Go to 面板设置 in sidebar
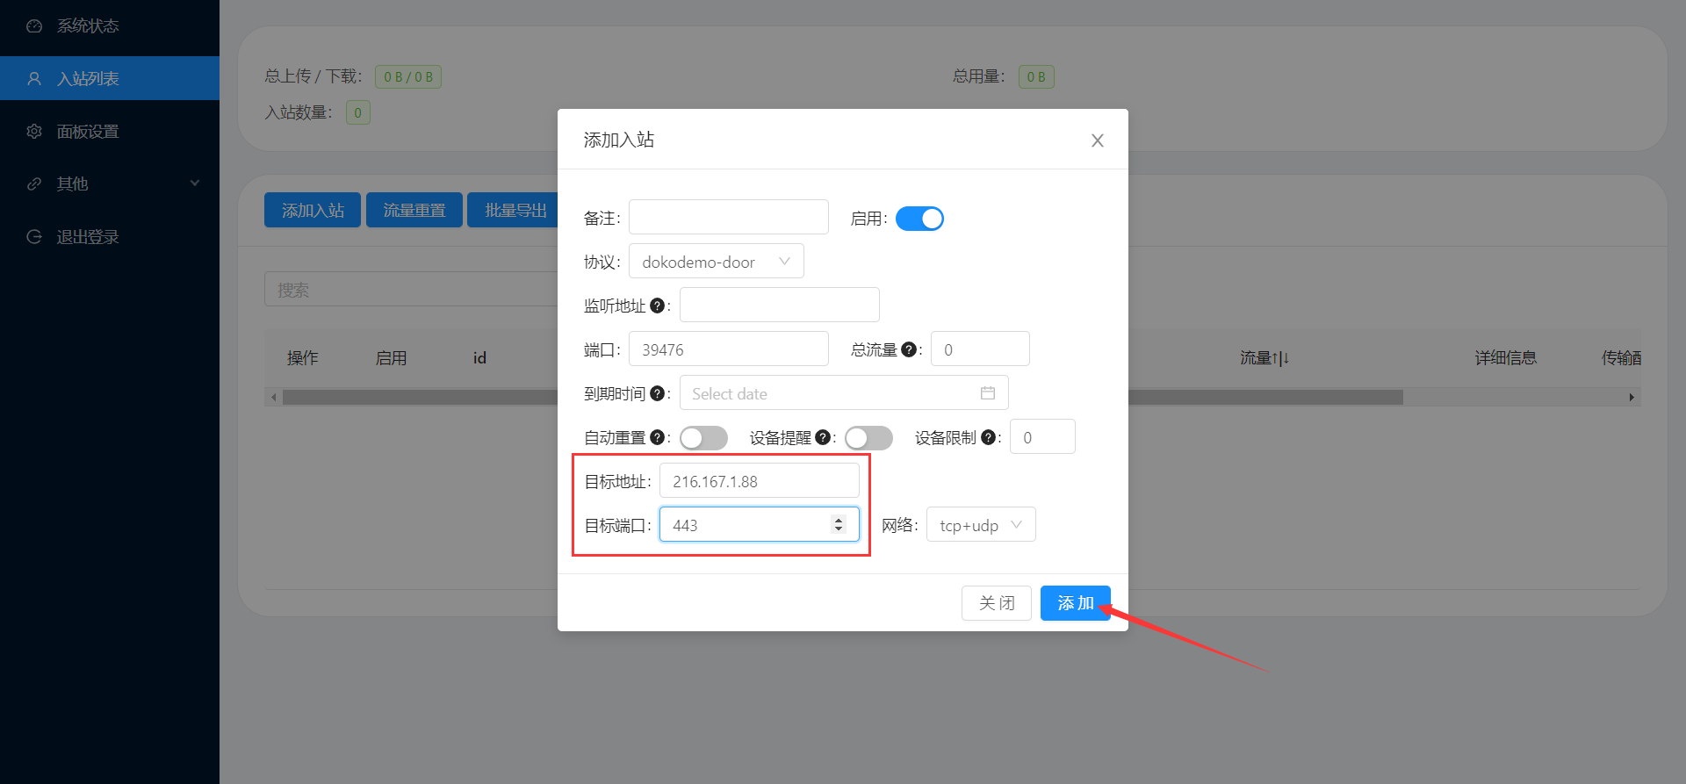Viewport: 1686px width, 784px height. click(x=88, y=132)
